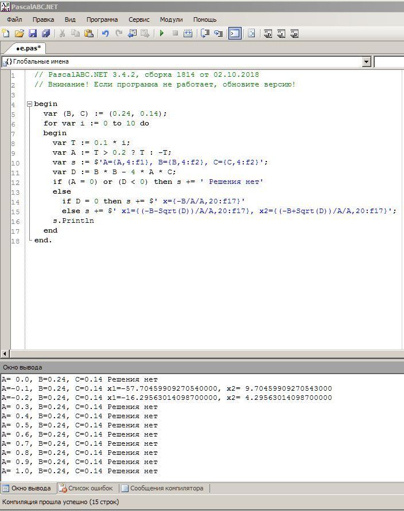Open the Программа menu
Image resolution: width=404 pixels, height=511 pixels.
(102, 19)
